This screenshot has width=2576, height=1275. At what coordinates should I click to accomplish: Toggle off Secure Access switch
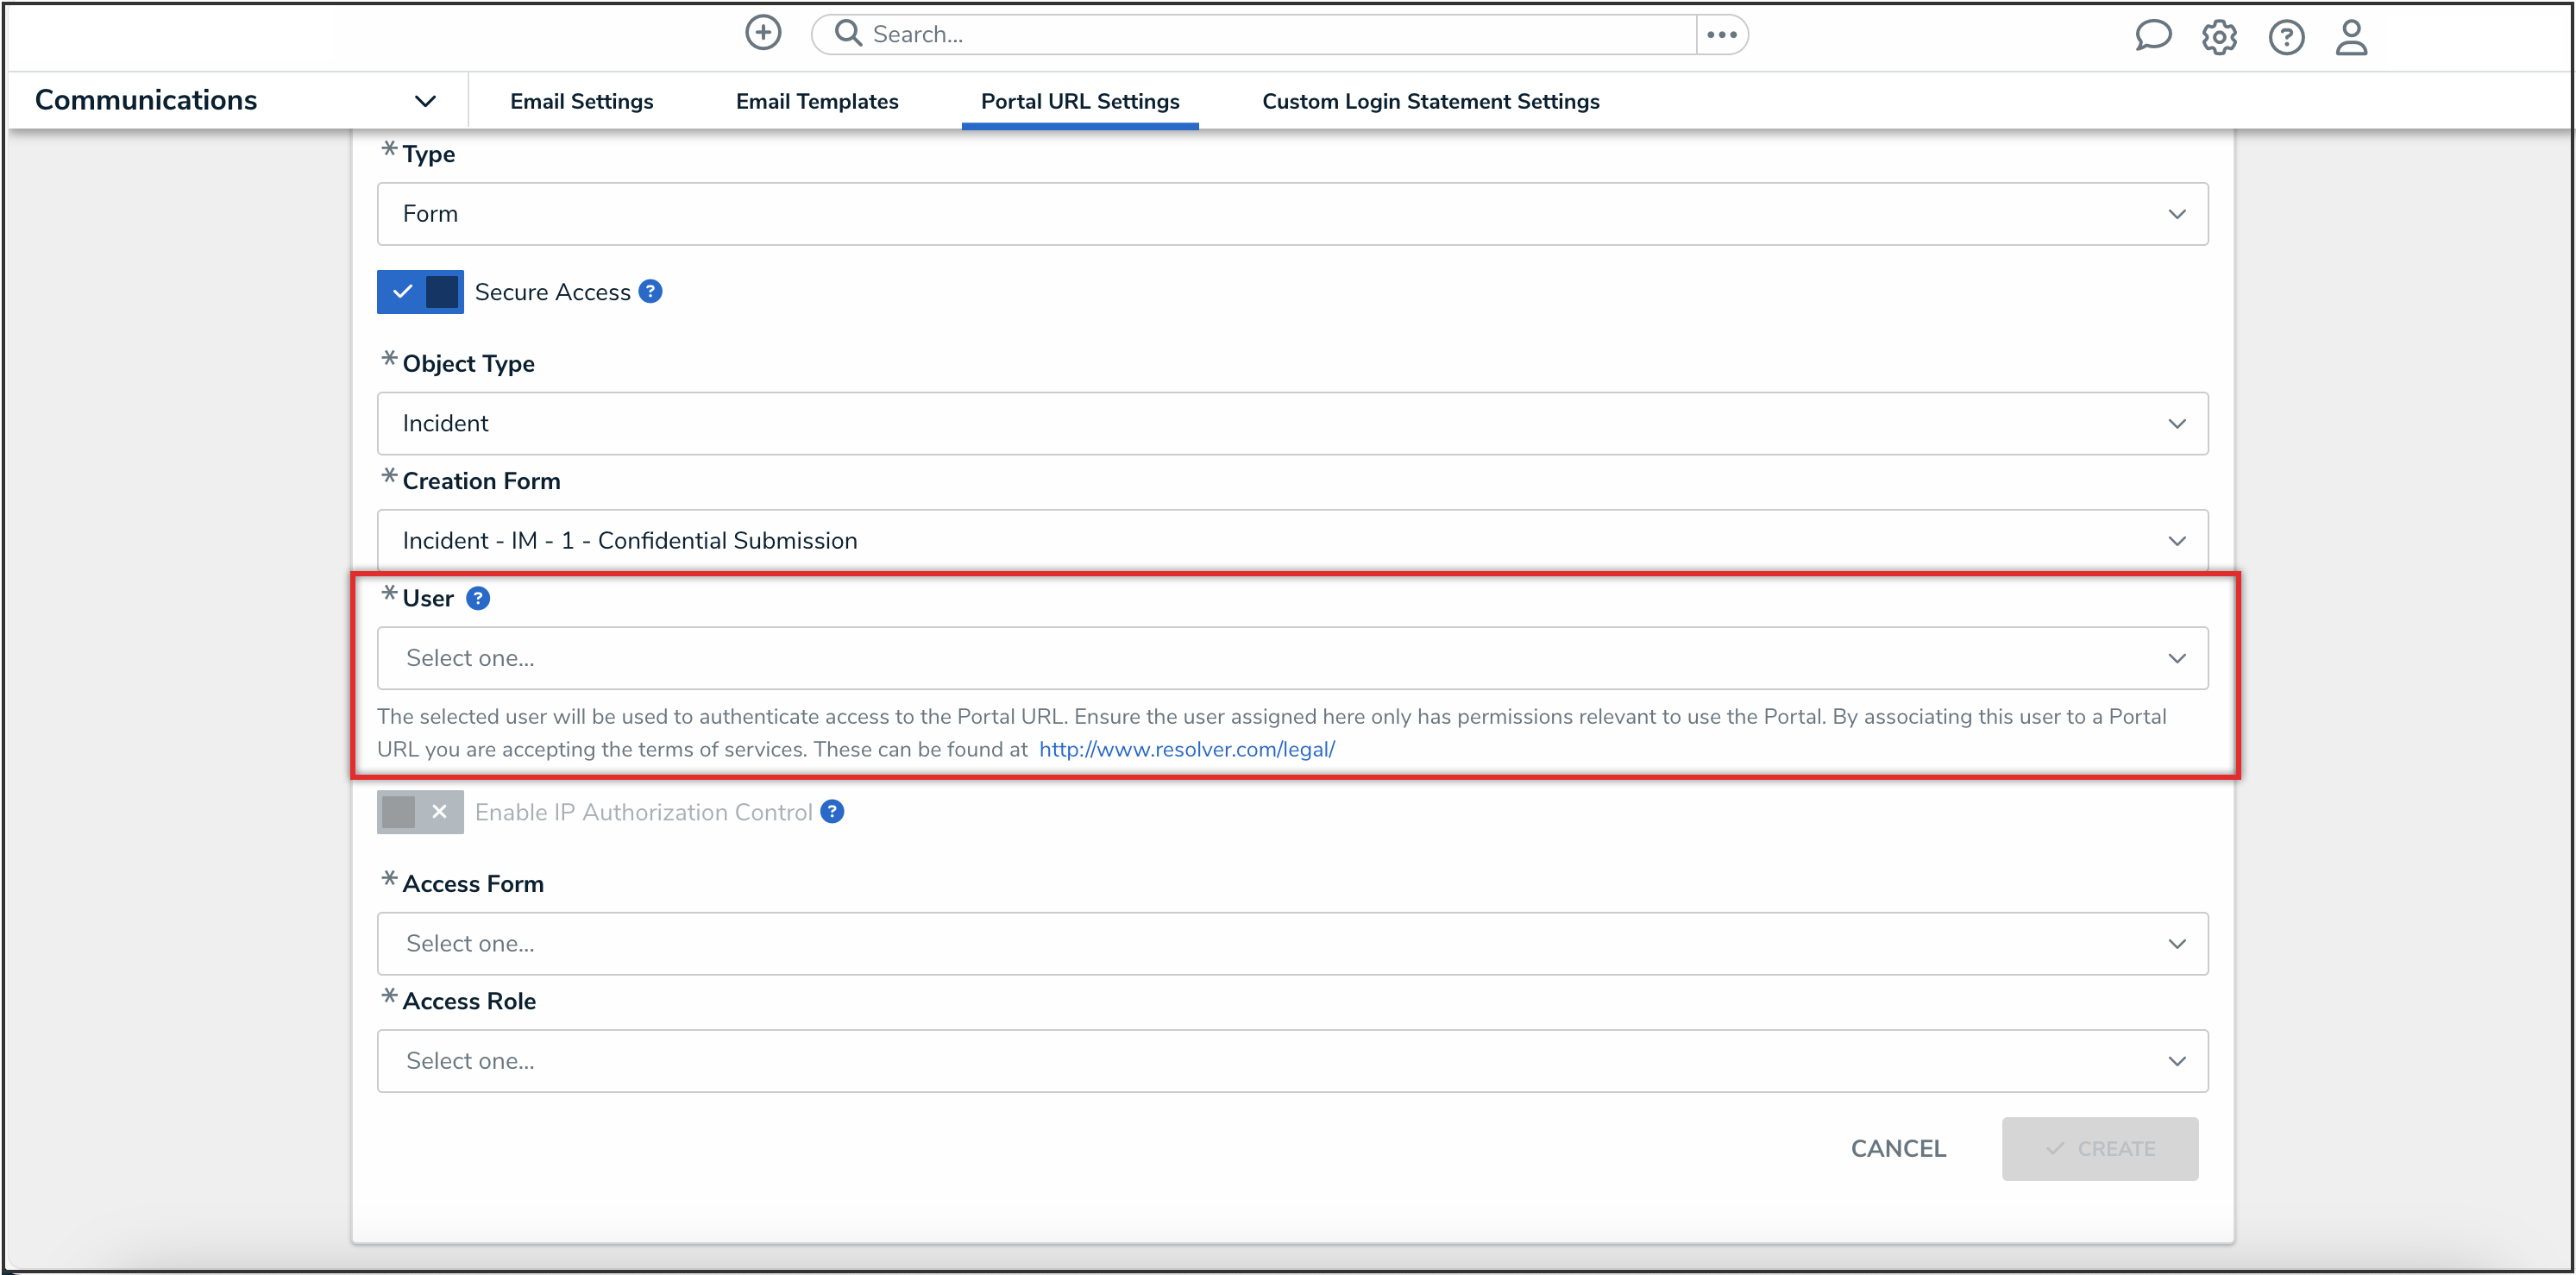coord(420,292)
